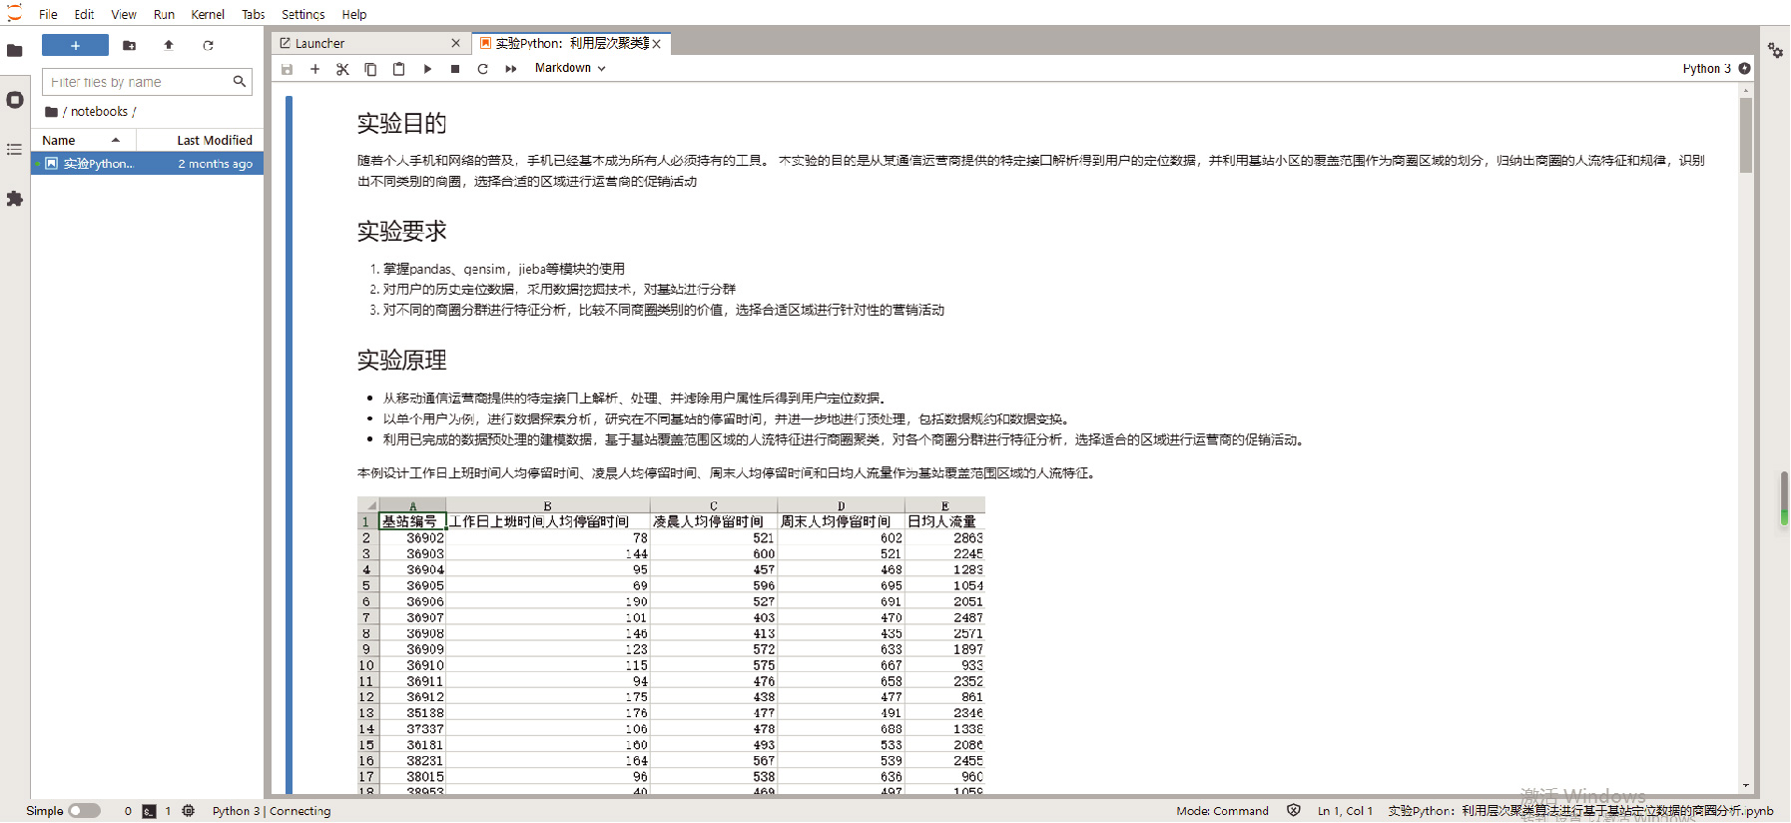Click the blue new launcher button
This screenshot has height=823, width=1791.
click(75, 45)
